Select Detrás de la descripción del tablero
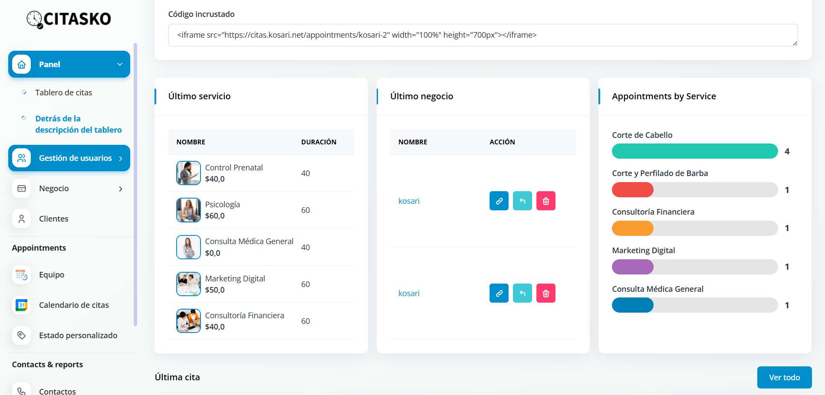The image size is (825, 395). (x=79, y=124)
